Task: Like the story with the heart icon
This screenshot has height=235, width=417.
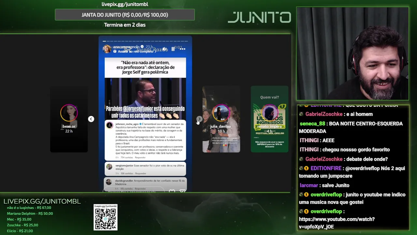Action: pos(172,191)
